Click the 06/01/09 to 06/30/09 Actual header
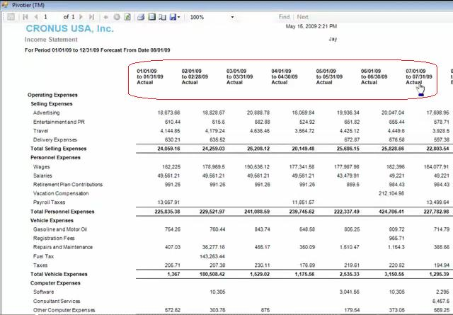 pyautogui.click(x=374, y=76)
